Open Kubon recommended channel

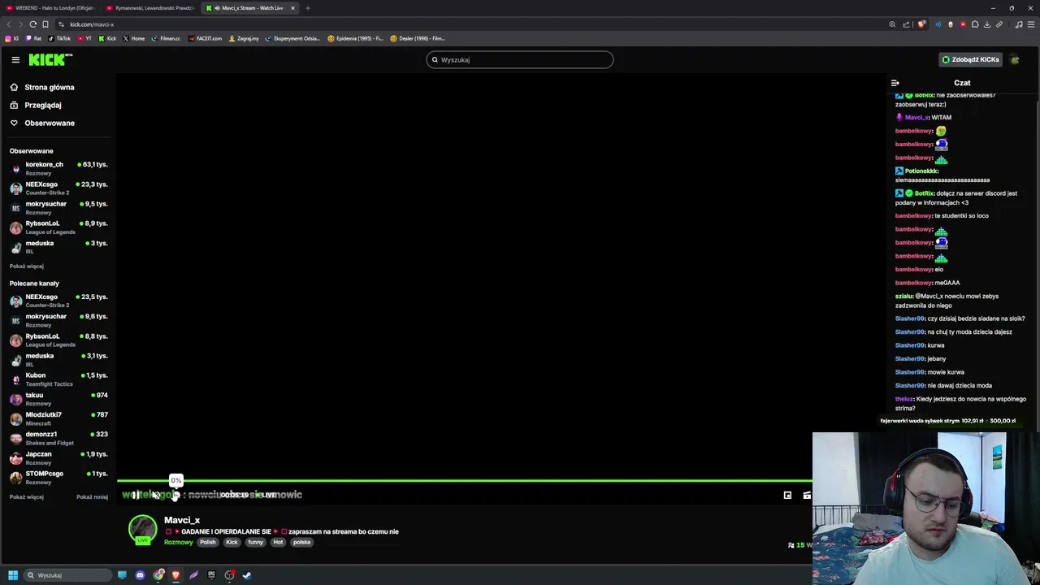pyautogui.click(x=58, y=379)
